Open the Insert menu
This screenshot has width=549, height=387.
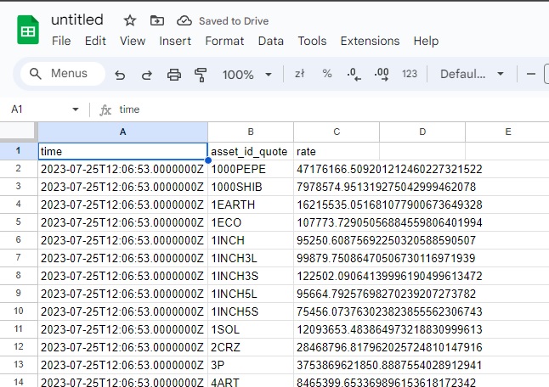click(175, 41)
